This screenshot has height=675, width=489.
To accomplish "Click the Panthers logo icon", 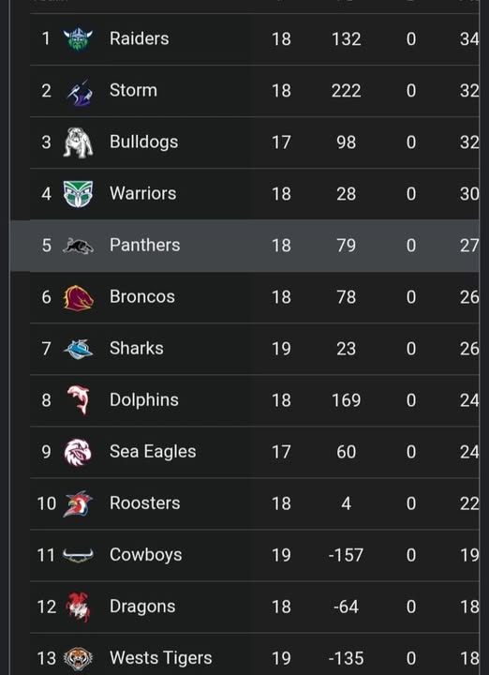I will tap(78, 246).
